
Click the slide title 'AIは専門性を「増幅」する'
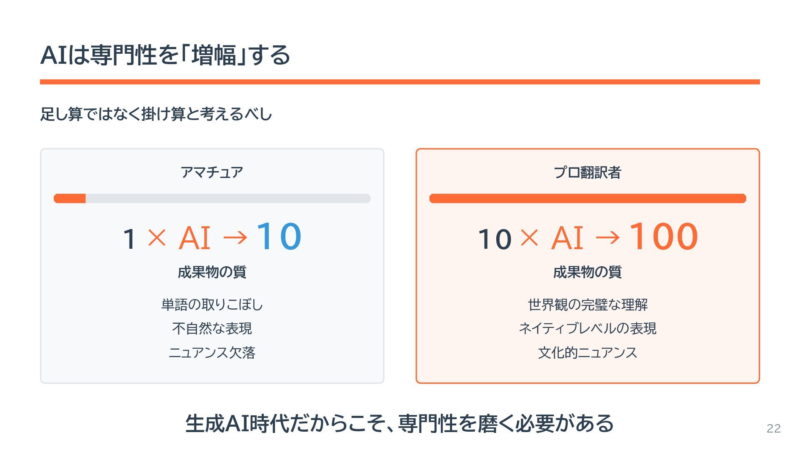tap(165, 55)
